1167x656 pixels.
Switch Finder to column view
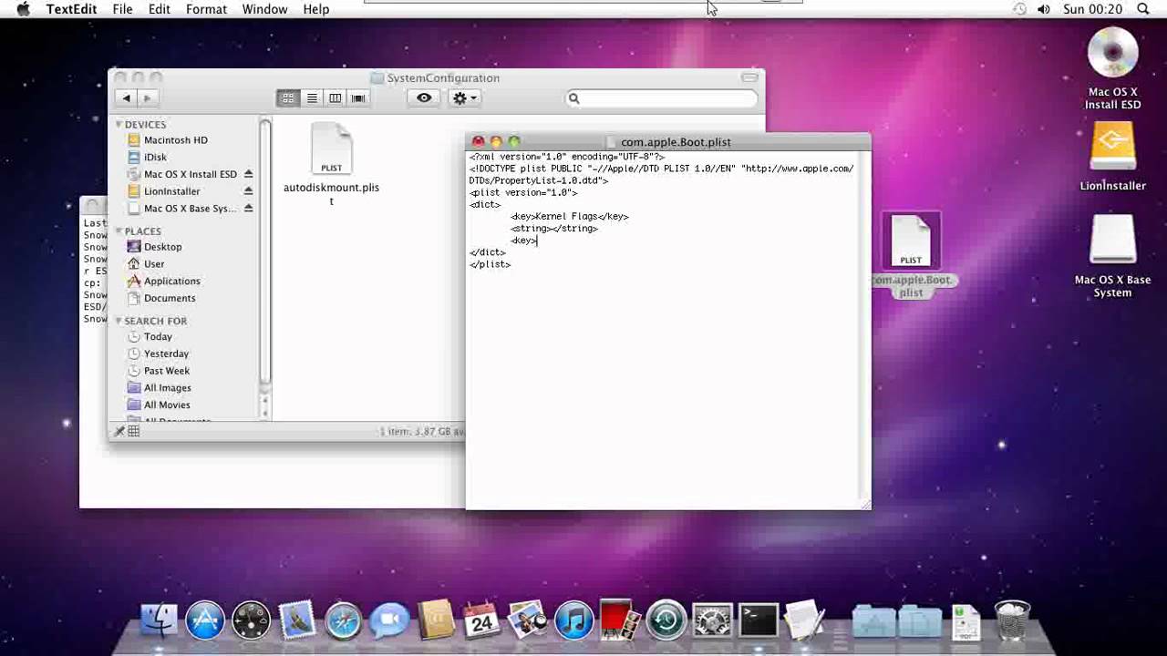335,98
